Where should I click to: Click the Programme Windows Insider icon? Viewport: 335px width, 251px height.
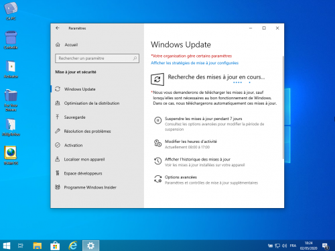(x=58, y=187)
